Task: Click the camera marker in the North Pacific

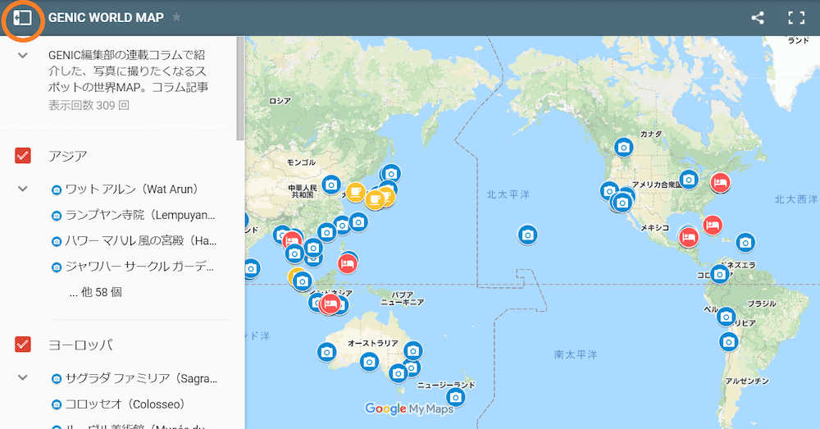Action: tap(528, 235)
